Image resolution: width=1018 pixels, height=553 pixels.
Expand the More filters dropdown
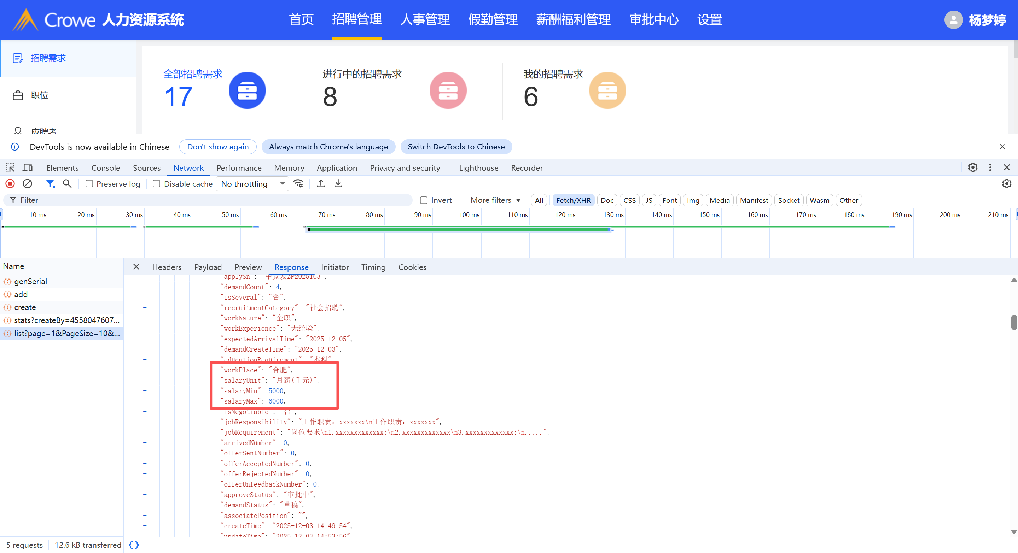point(495,200)
